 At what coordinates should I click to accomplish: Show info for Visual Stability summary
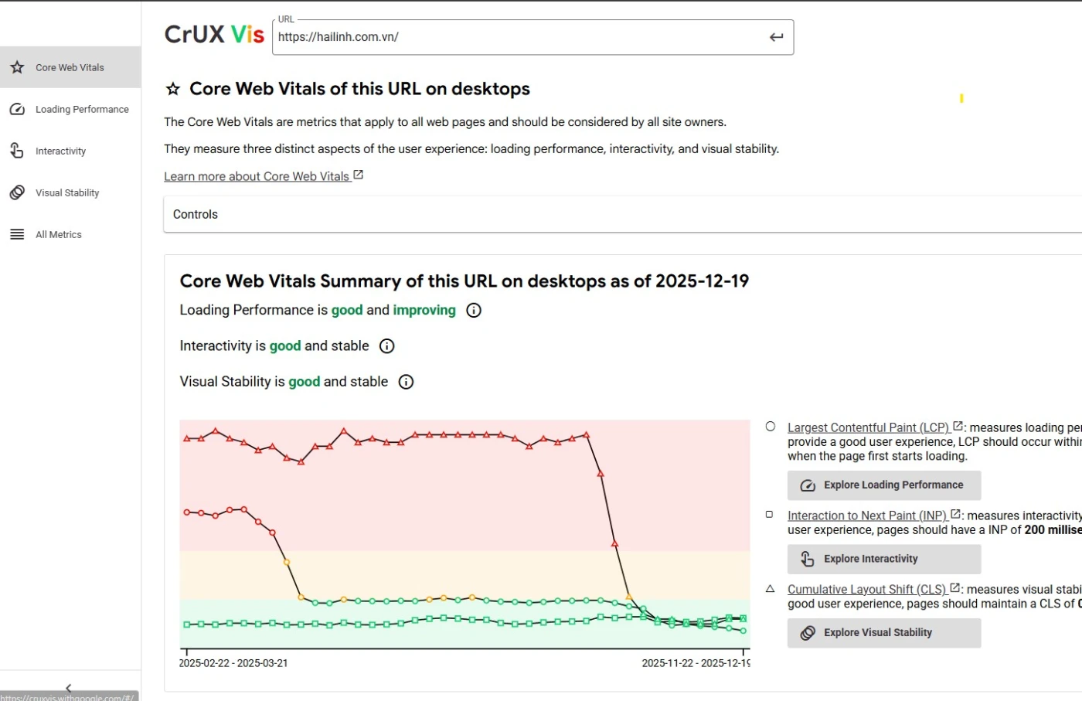pyautogui.click(x=406, y=382)
